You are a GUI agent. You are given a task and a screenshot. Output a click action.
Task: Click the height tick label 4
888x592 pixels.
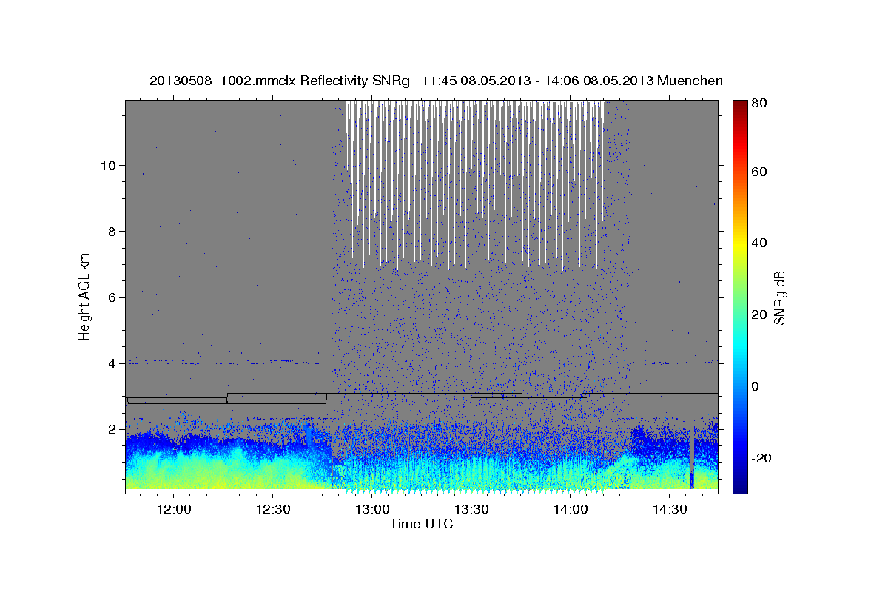[112, 363]
